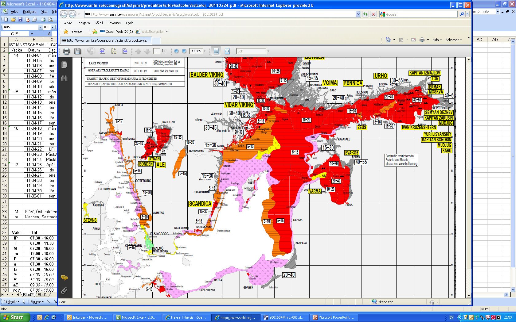This screenshot has width=516, height=322.
Task: Open the browser Hjälp menu
Action: 130,23
